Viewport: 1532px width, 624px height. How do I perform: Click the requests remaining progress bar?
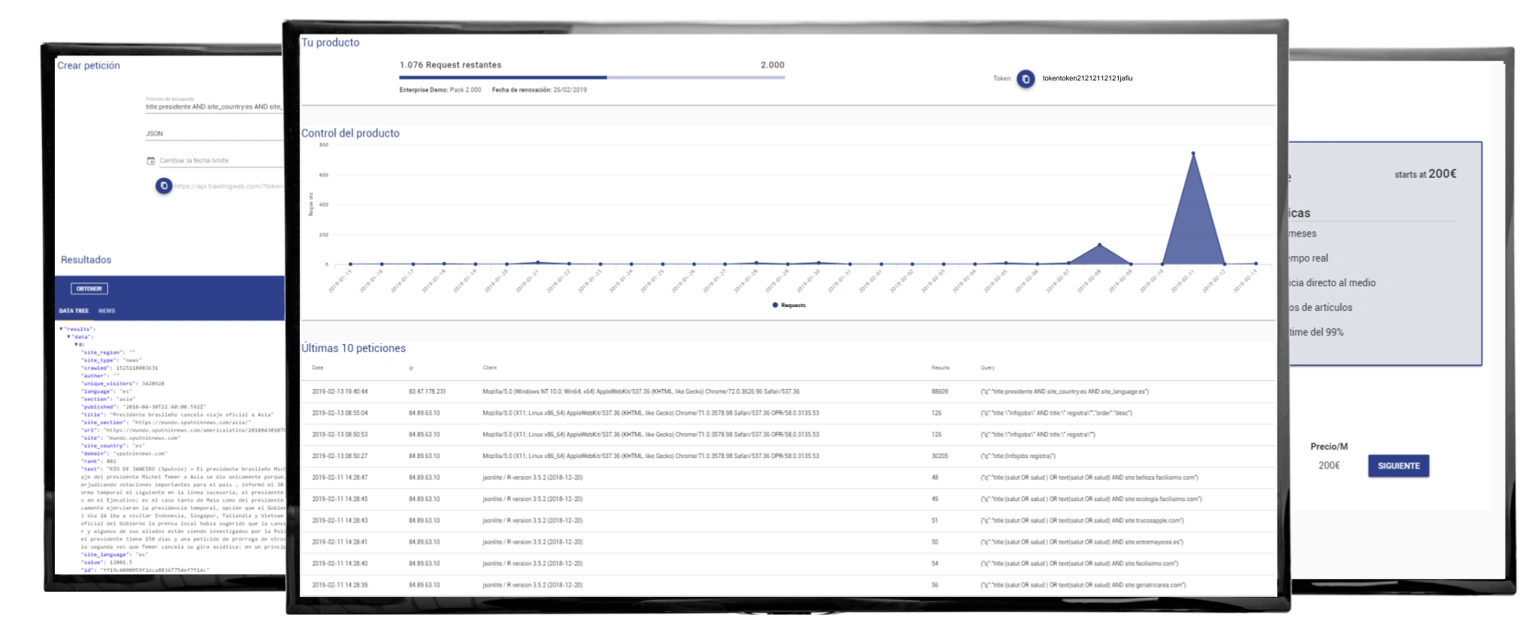tap(591, 77)
